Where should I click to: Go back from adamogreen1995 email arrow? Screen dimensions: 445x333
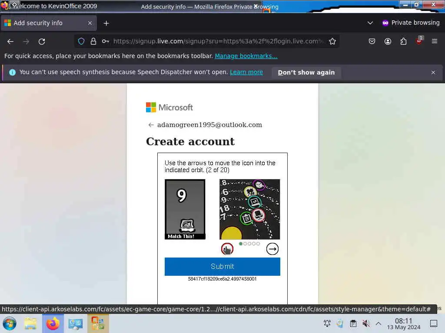pyautogui.click(x=151, y=125)
